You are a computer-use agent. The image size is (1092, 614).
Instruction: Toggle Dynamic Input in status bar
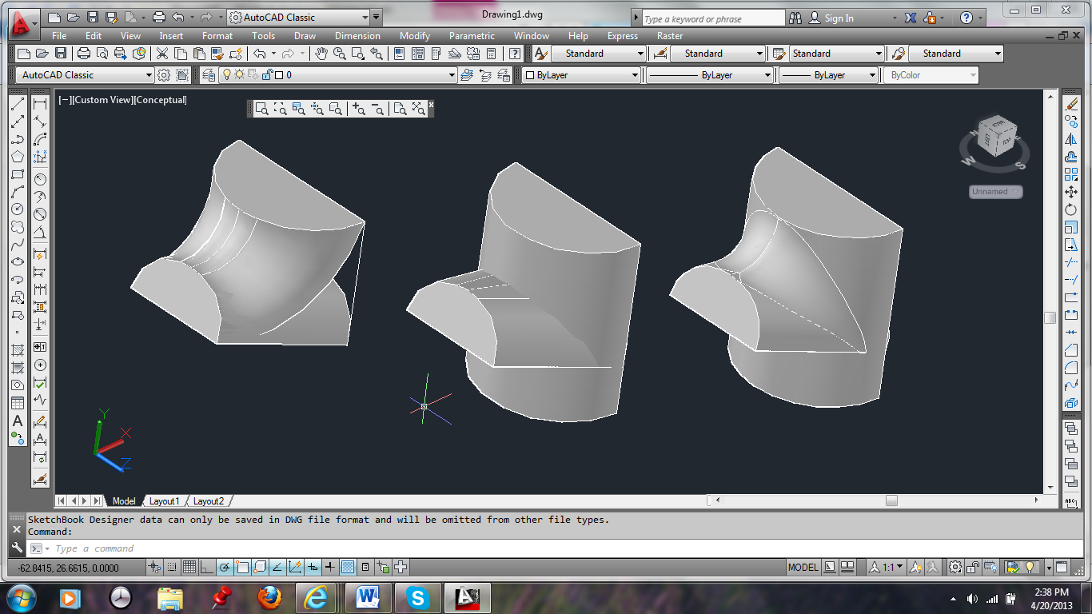click(x=313, y=568)
